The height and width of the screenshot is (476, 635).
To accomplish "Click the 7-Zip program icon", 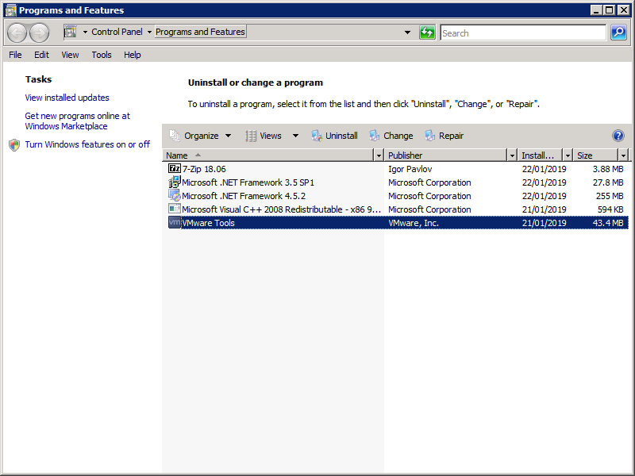I will [174, 168].
